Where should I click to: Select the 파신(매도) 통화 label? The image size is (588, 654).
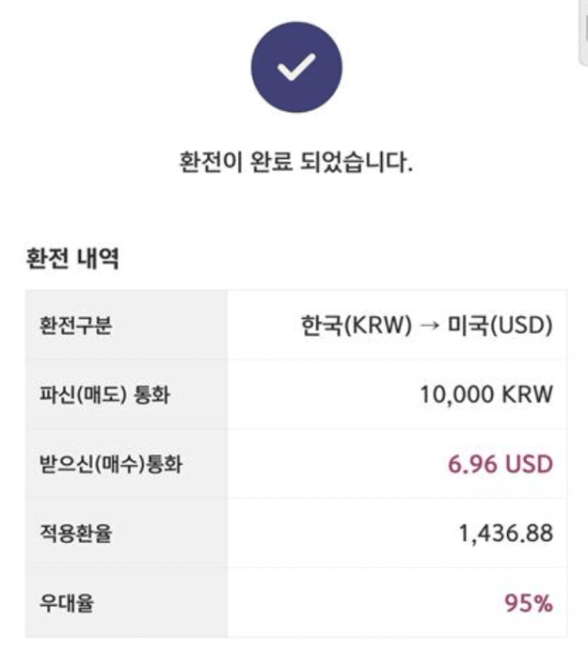click(x=105, y=395)
